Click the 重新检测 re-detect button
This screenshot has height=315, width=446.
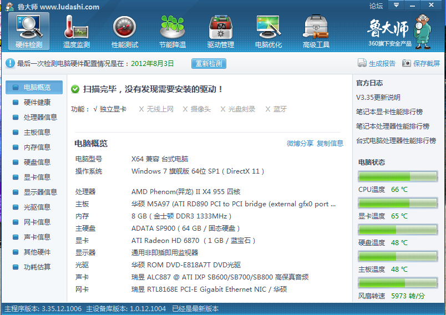[209, 63]
